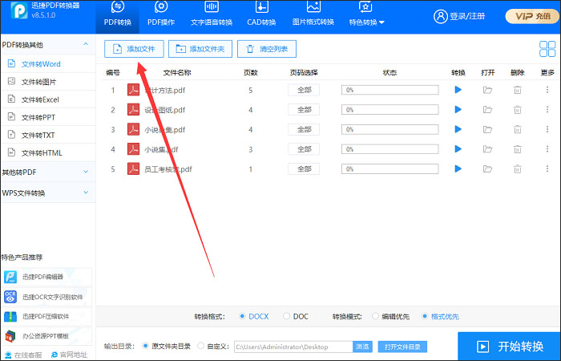Screen dimensions: 561x361
Task: Click 打开文件目录 button
Action: click(402, 347)
